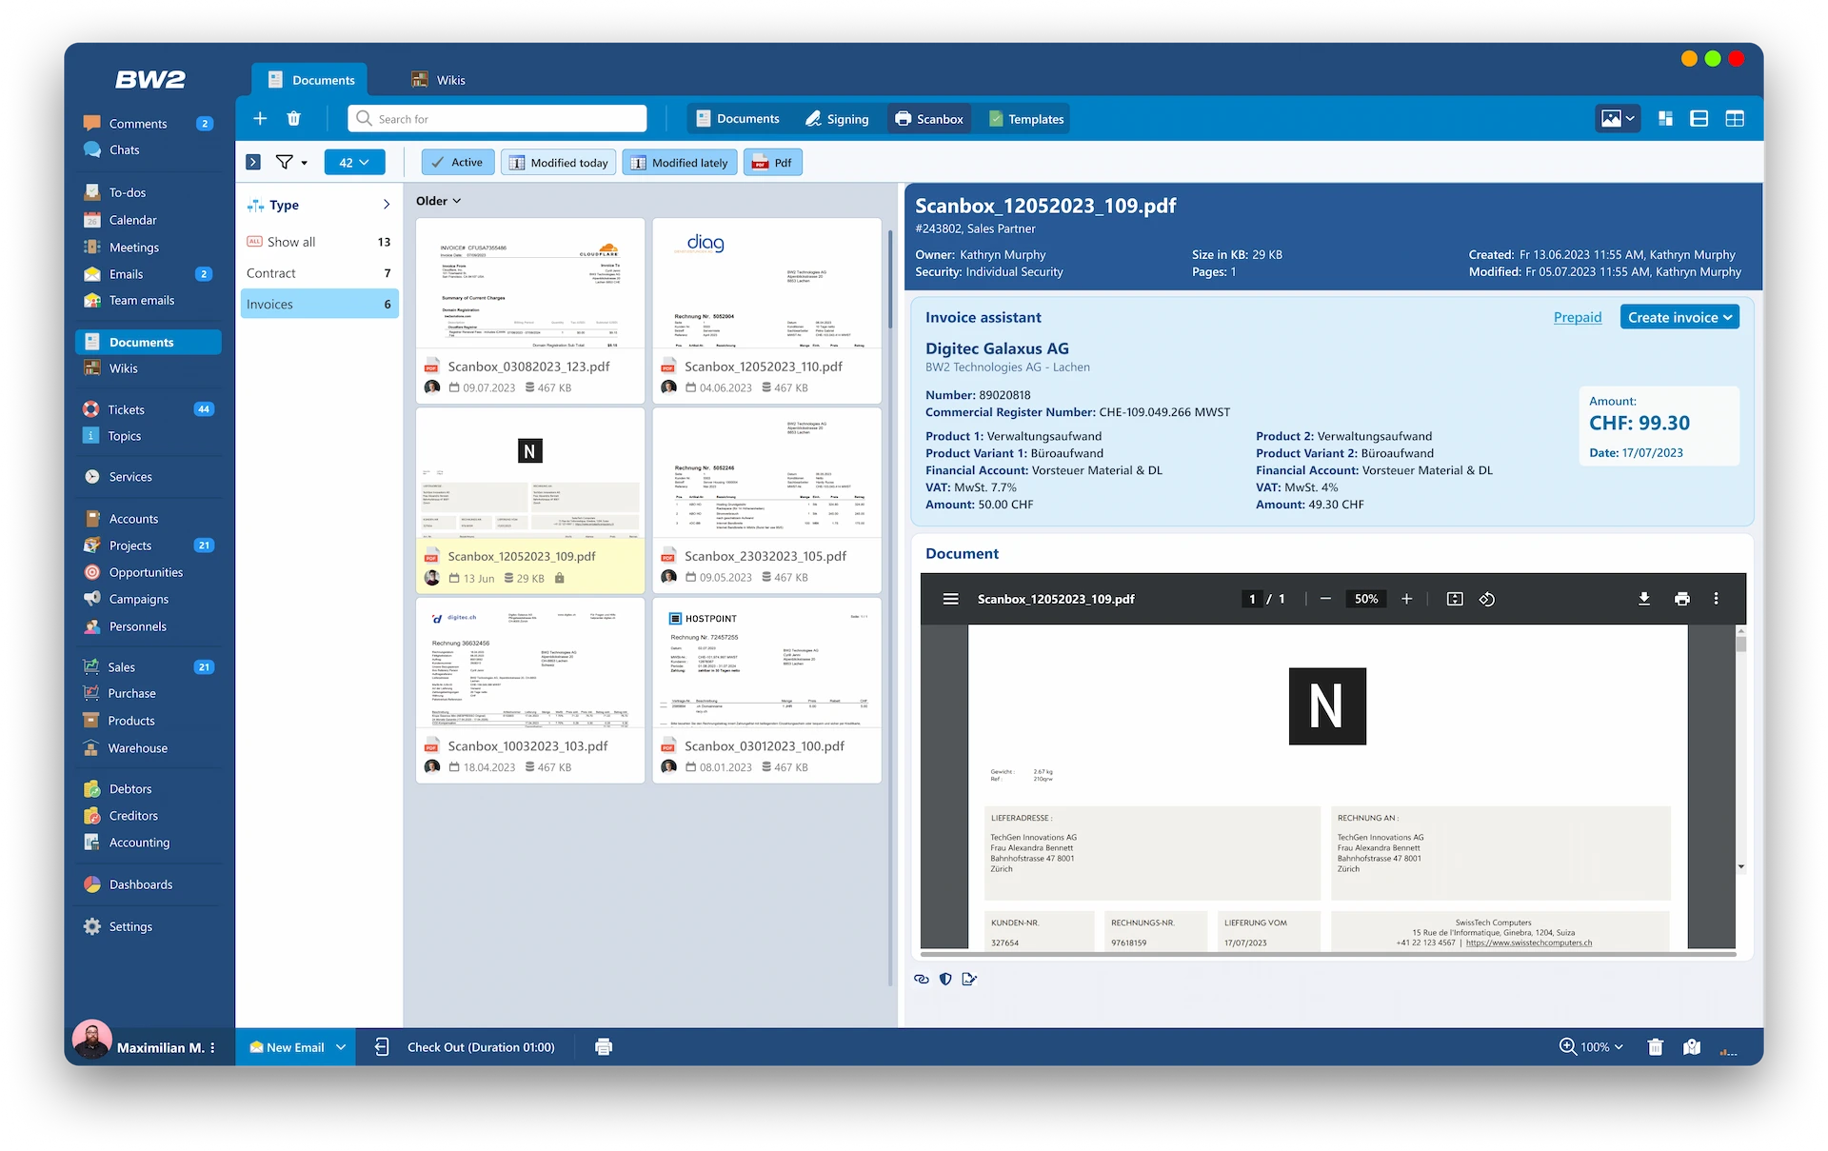1828x1151 pixels.
Task: Start a New Email from the bottom bar
Action: tap(295, 1046)
